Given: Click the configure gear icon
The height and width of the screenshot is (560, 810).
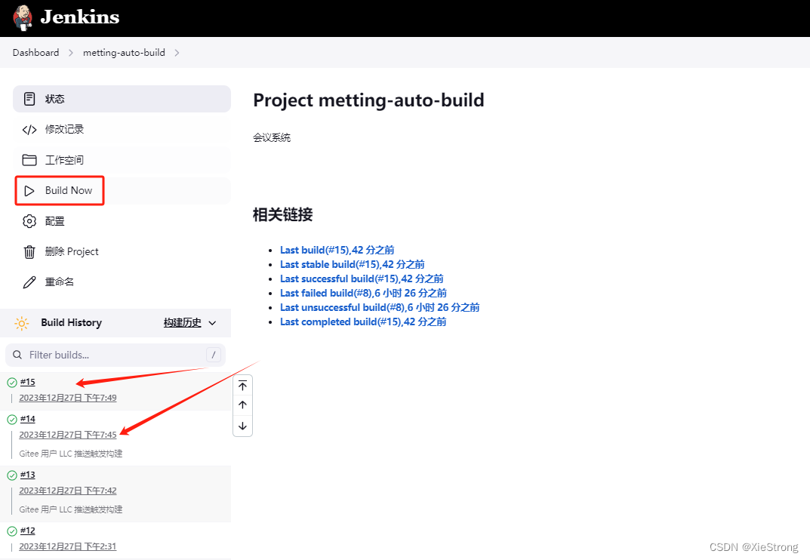Looking at the screenshot, I should coord(29,221).
